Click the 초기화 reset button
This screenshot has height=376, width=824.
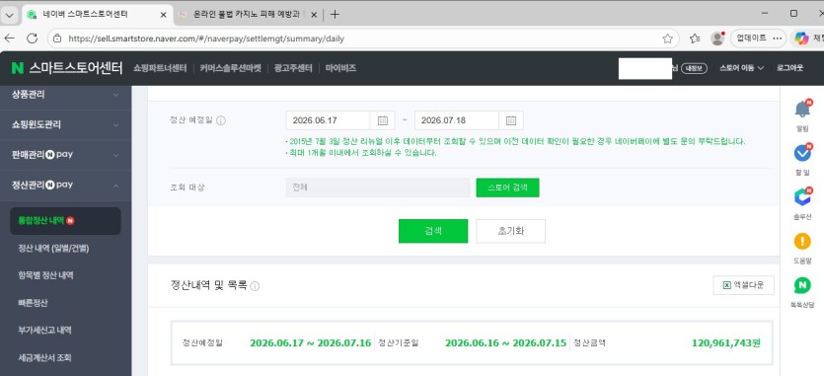(511, 231)
